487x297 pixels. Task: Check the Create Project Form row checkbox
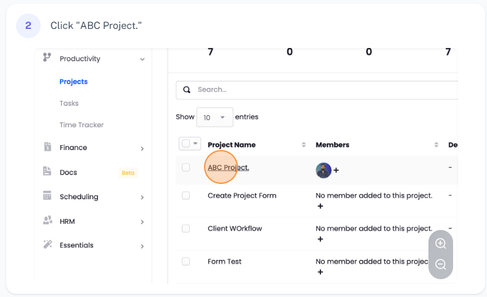[186, 196]
